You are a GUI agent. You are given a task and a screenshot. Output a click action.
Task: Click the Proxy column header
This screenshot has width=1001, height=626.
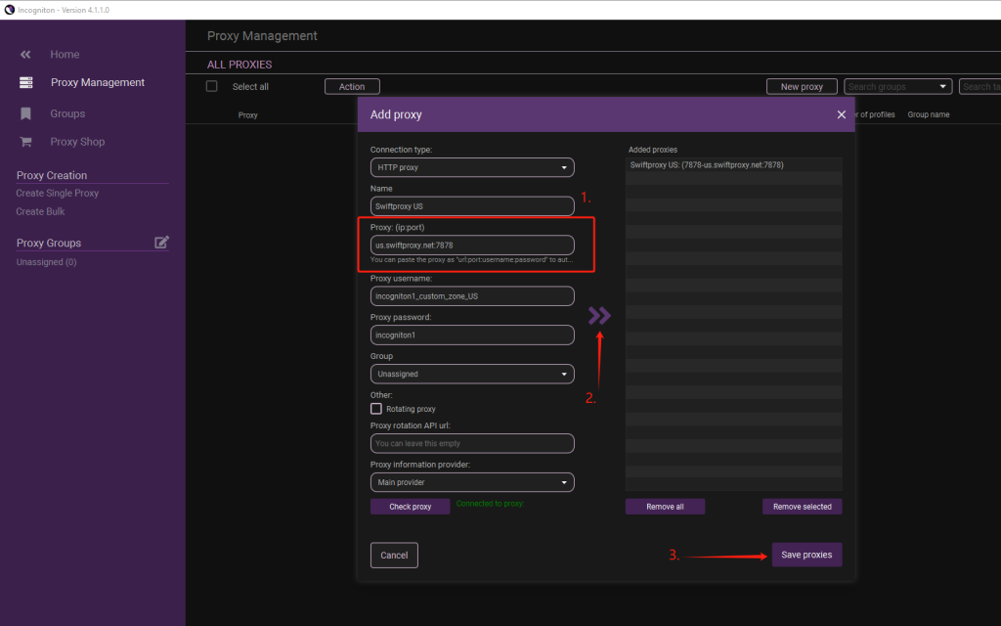pos(247,115)
